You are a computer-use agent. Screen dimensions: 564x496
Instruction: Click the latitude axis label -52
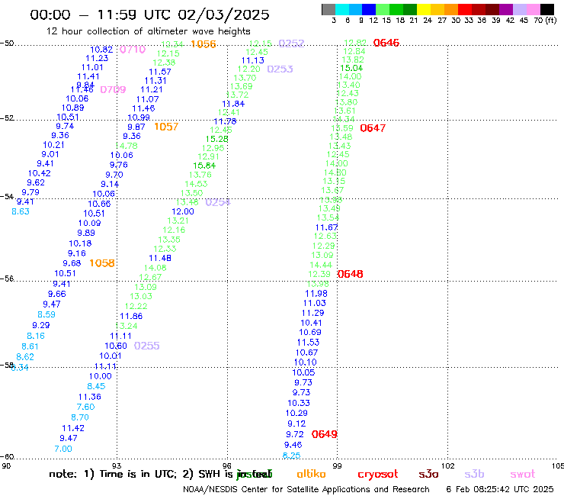tap(7, 118)
